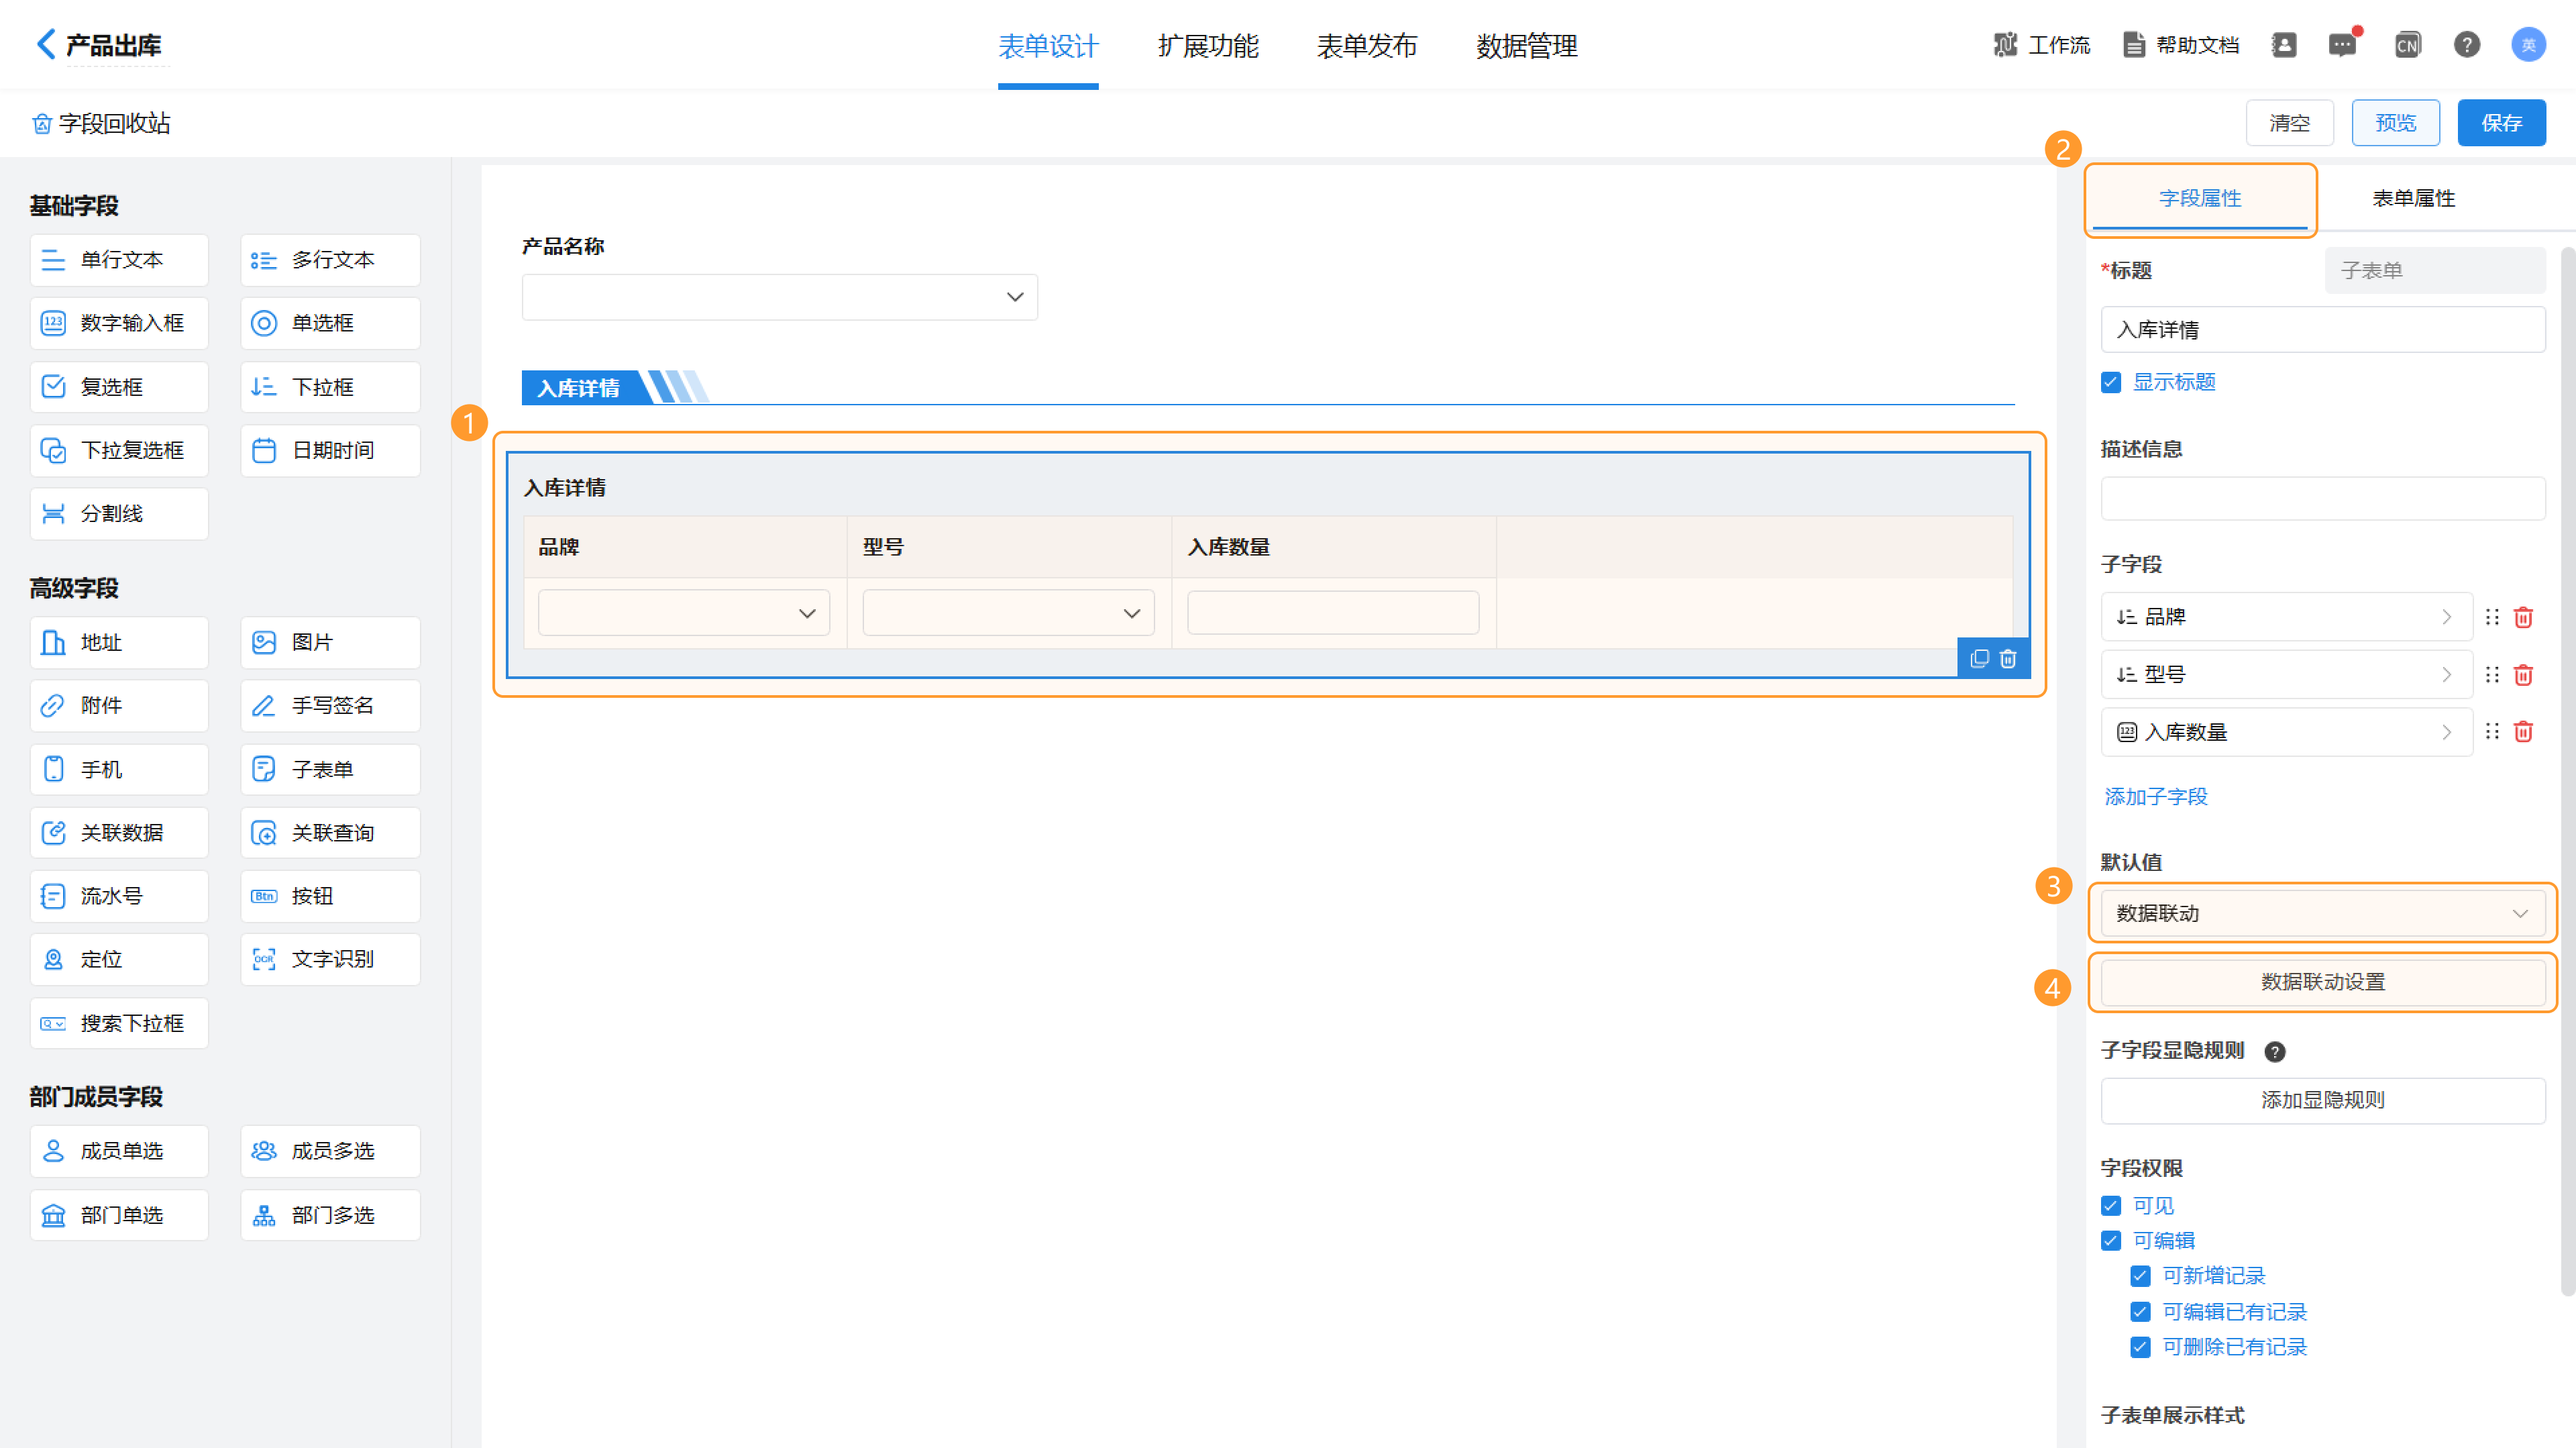The image size is (2576, 1448).
Task: Click the 数据联动设置 button
Action: pyautogui.click(x=2322, y=982)
